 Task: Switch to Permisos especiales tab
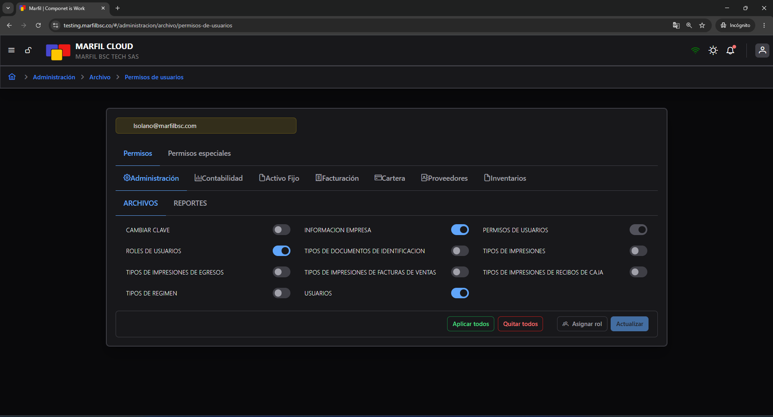199,153
